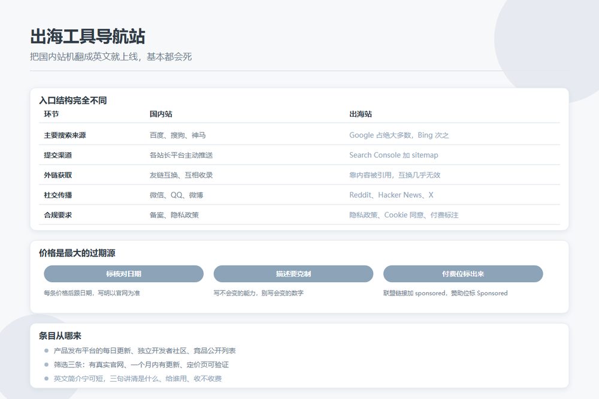Viewport: 599px width, 399px height.
Task: Click the page title 出海工具导航站
Action: pos(87,37)
